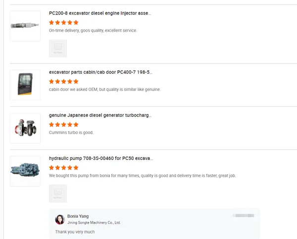
Task: Click the Bonia Yang name in reply
Action: [78, 216]
